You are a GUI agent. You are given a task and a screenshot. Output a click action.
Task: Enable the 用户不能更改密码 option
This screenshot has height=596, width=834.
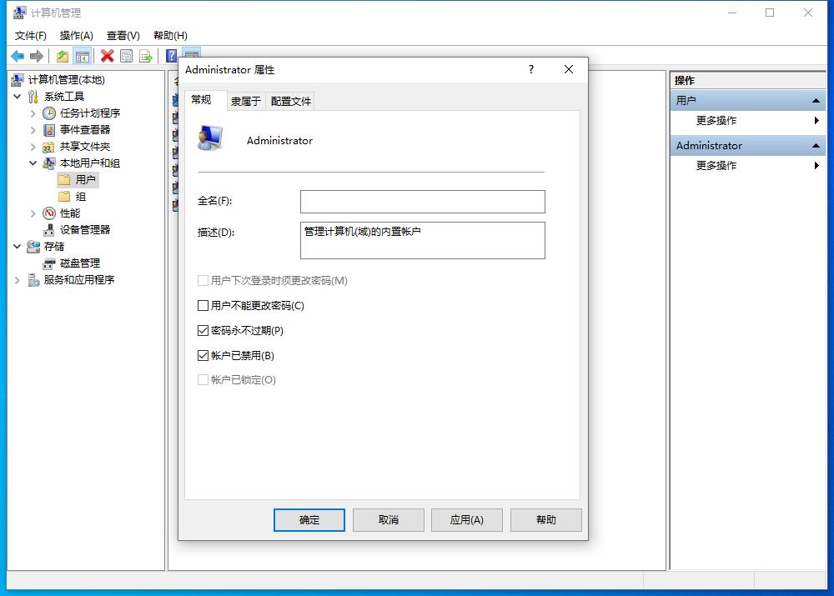coord(203,305)
